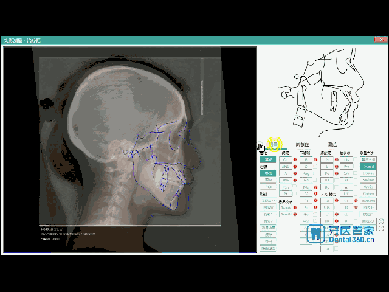This screenshot has width=389, height=292.
Task: Pick the Prn soft tissue landmark
Action: 346,167
